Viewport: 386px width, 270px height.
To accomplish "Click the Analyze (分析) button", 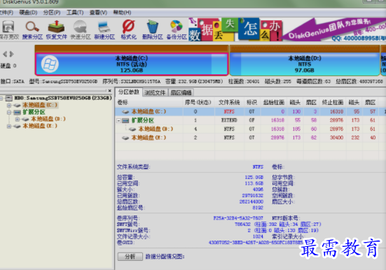I will click(x=130, y=257).
